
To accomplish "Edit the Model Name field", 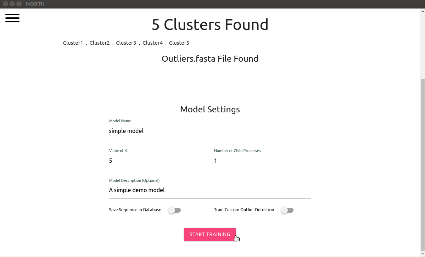I will [x=210, y=131].
